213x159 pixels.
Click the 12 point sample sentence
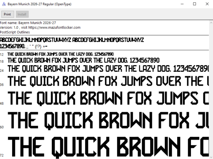61,54
